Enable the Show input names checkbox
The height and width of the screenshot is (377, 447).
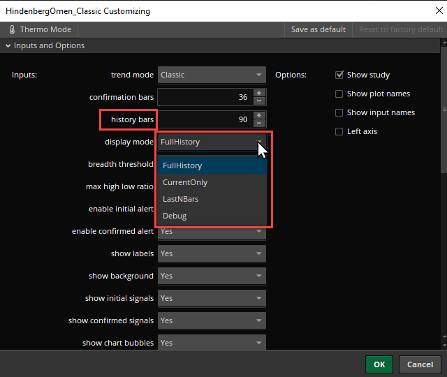click(339, 112)
